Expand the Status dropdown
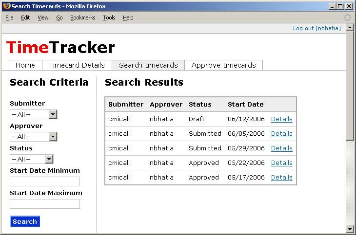The height and width of the screenshot is (235, 356). point(31,159)
